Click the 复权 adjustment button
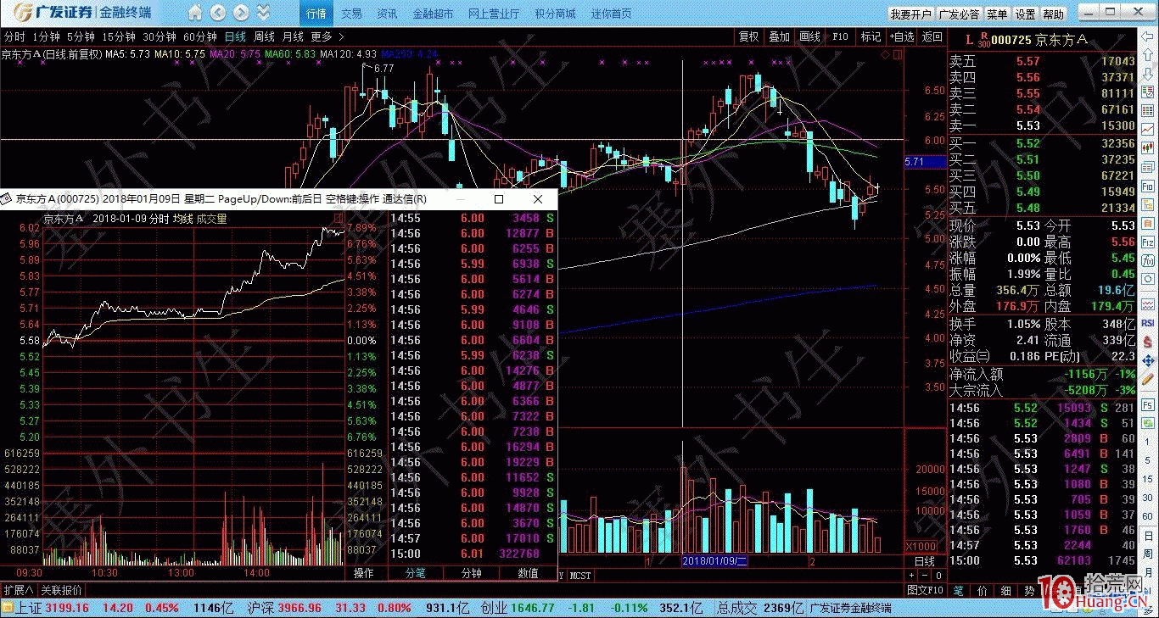Screen dimensions: 1159x618 tap(749, 36)
